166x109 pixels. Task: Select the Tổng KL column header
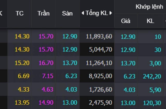pos(97,13)
